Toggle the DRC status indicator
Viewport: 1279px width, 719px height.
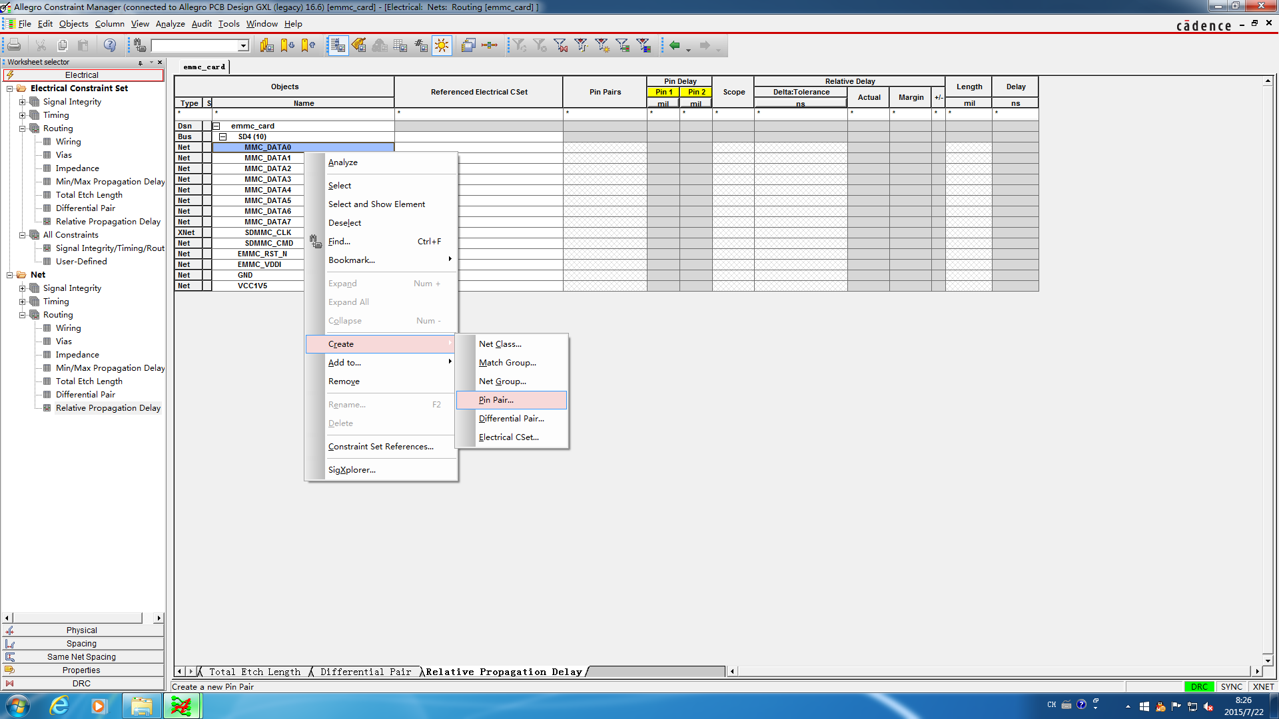click(1199, 686)
